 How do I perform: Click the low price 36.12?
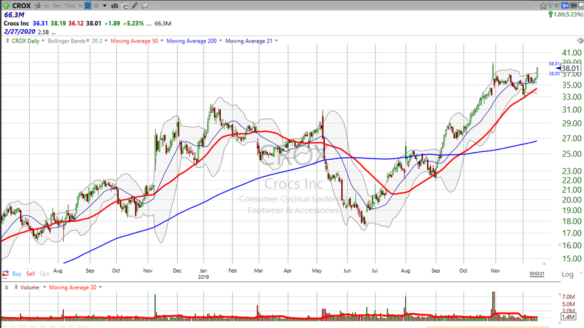tap(76, 23)
